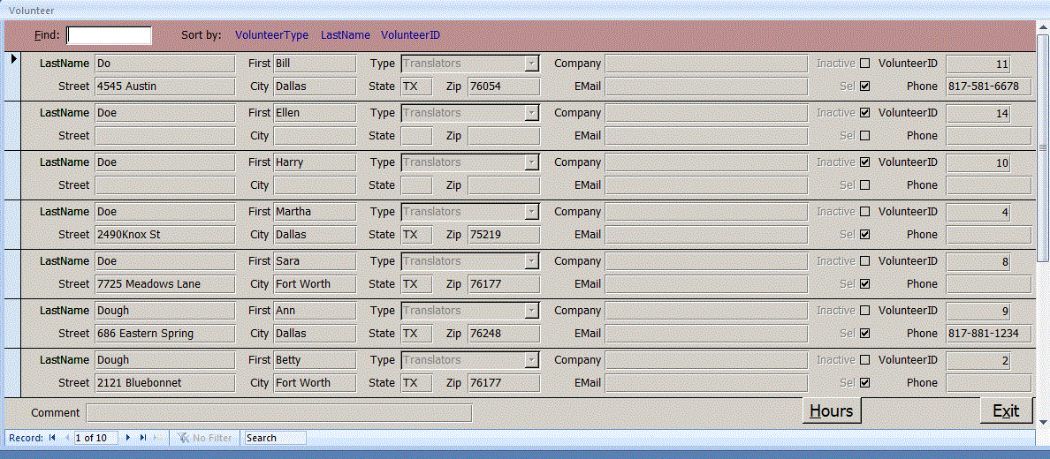Image resolution: width=1050 pixels, height=459 pixels.
Task: Click first name 'Harry'
Action: point(315,162)
